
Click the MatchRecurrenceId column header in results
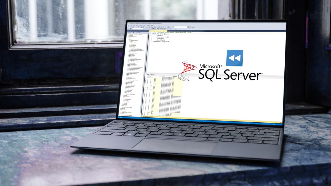(x=158, y=76)
